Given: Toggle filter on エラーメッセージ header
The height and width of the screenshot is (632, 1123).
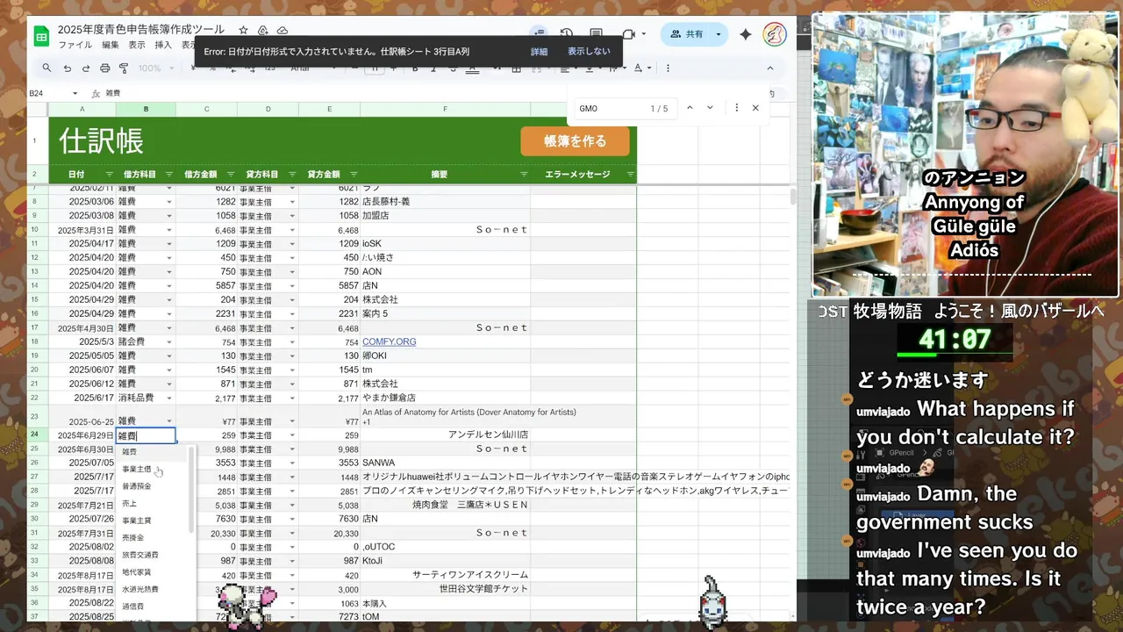Looking at the screenshot, I should point(630,175).
